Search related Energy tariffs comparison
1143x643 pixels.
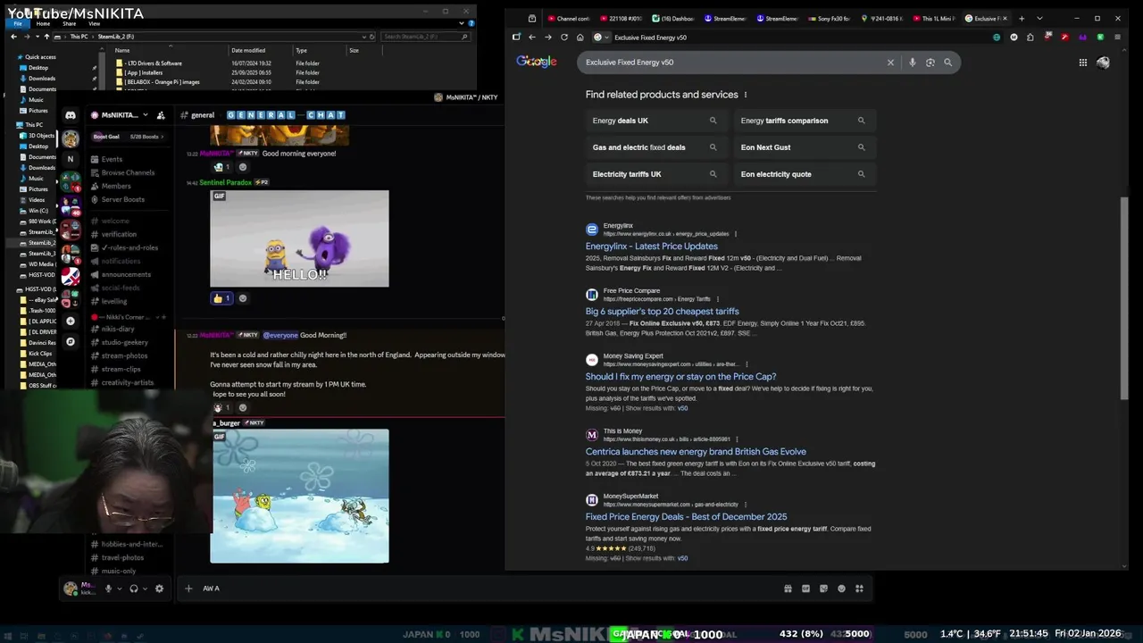pos(803,121)
